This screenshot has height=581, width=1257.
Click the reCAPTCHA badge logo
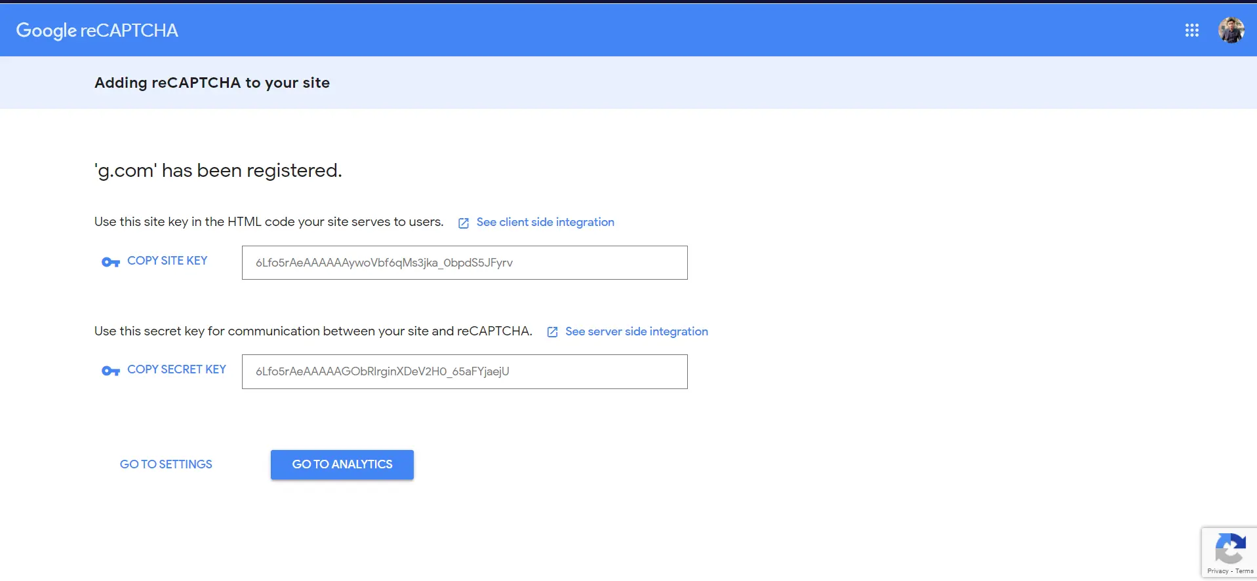coord(1230,548)
